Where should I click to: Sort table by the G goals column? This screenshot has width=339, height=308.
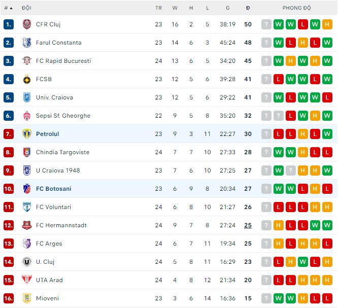(227, 8)
